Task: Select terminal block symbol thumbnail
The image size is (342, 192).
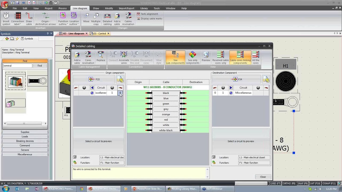Action: pos(15,81)
